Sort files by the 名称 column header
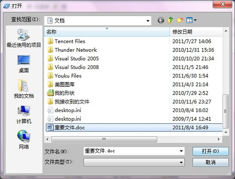235x179 pixels. [x=107, y=32]
